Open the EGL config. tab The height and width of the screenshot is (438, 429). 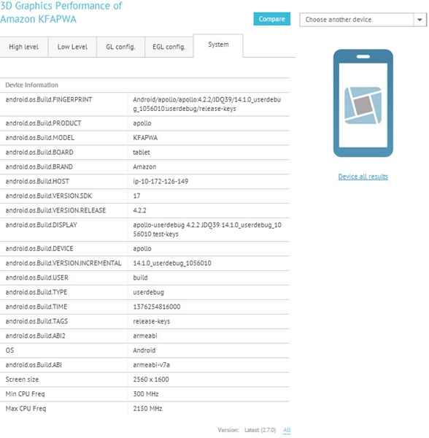click(x=169, y=47)
